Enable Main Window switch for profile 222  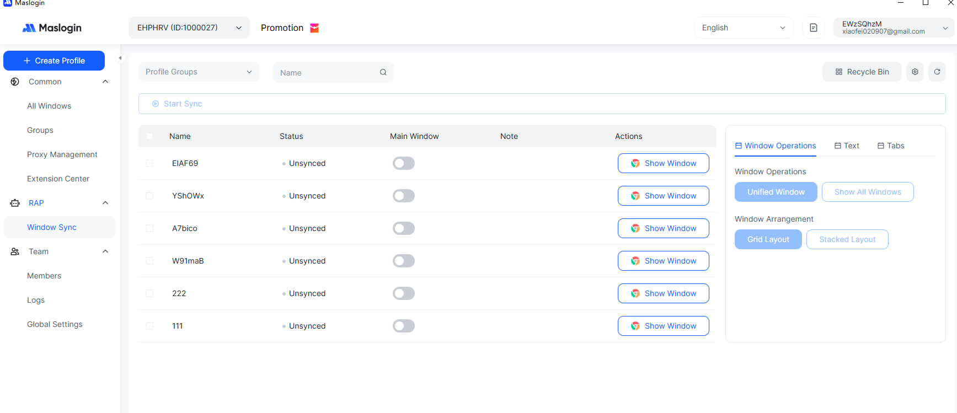pyautogui.click(x=403, y=293)
